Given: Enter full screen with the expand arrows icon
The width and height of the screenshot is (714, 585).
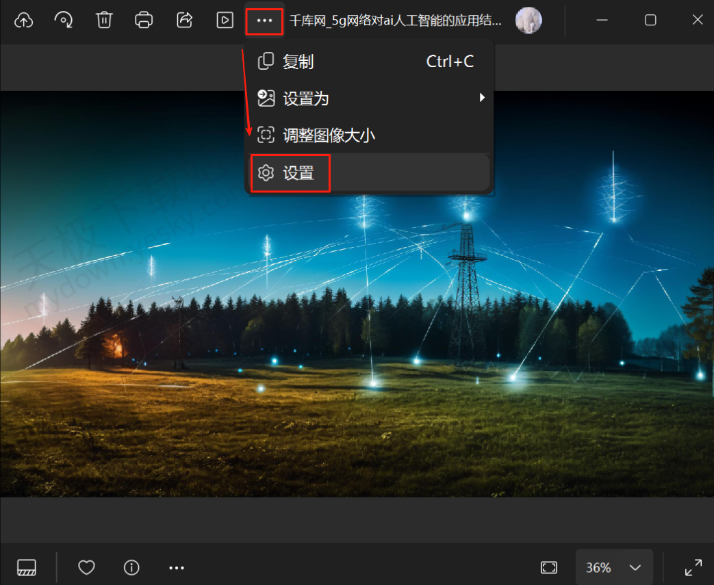Looking at the screenshot, I should (x=693, y=567).
